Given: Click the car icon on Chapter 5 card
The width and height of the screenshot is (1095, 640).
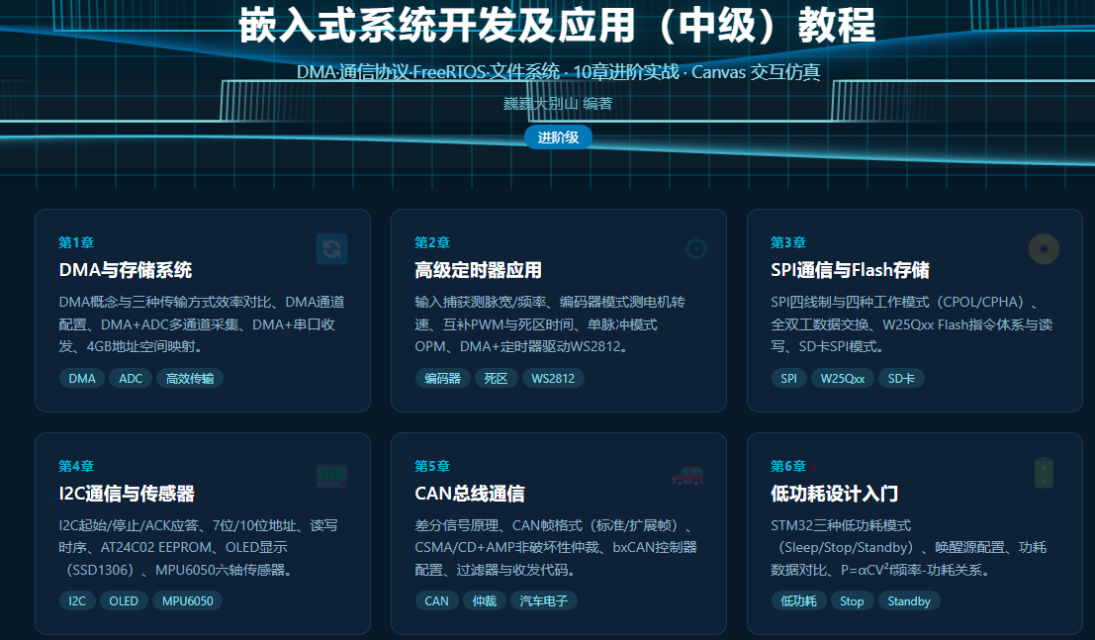Looking at the screenshot, I should click(x=687, y=475).
